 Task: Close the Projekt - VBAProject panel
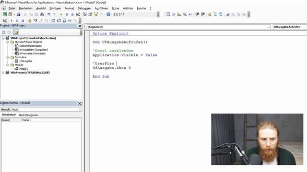click(80, 26)
